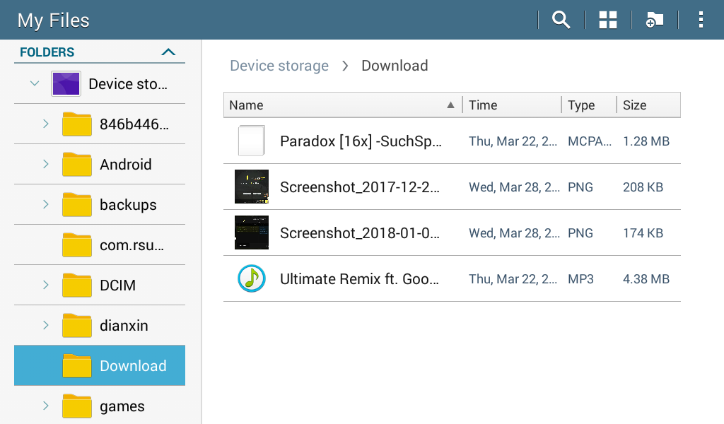This screenshot has height=424, width=724.
Task: Expand the DCIM folder arrow
Action: pos(46,285)
